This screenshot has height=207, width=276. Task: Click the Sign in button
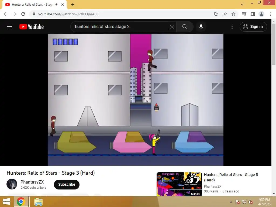tap(253, 27)
